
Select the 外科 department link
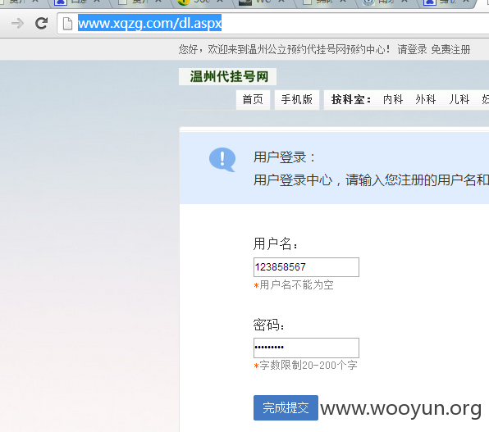(x=425, y=100)
